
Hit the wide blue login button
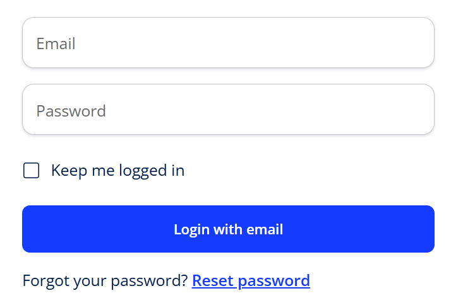pos(228,229)
